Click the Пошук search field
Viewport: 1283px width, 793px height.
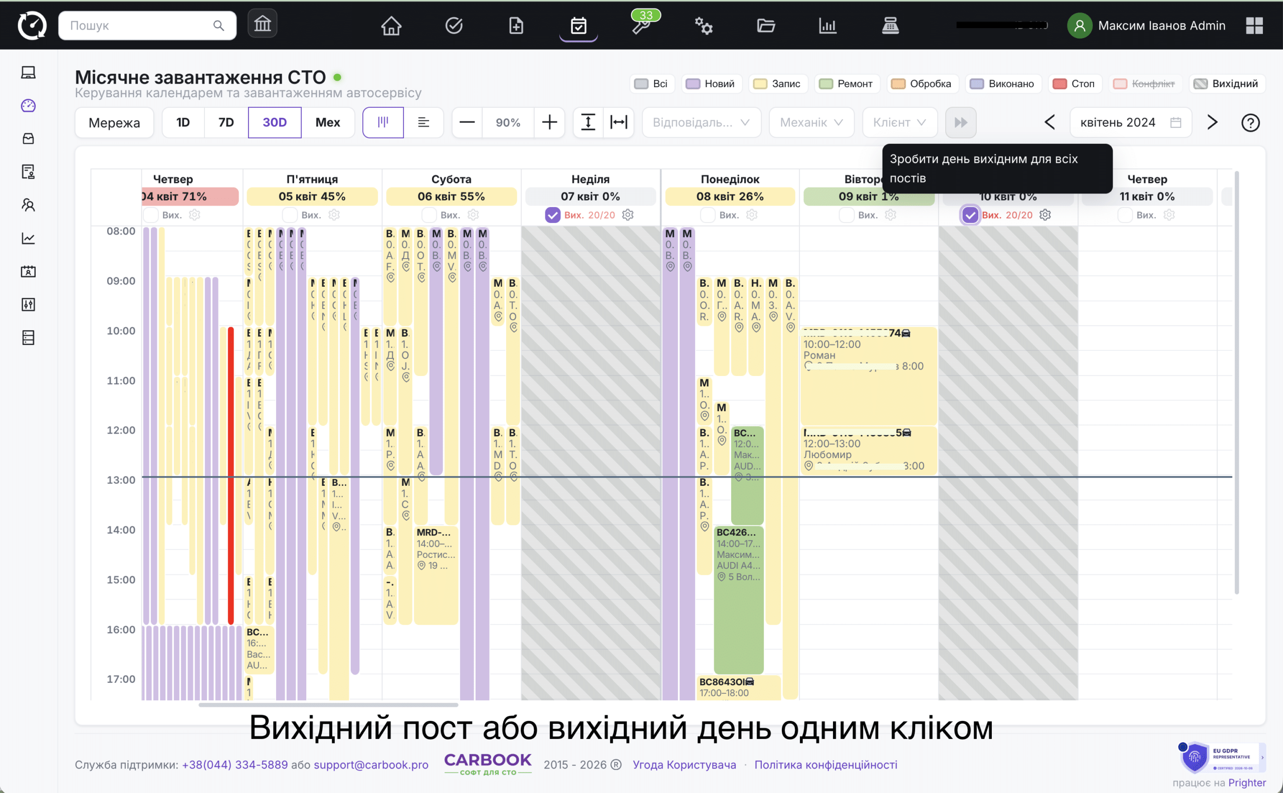click(147, 25)
